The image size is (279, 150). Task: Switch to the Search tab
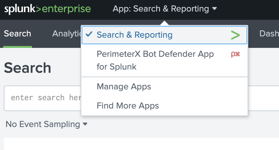[x=18, y=34]
